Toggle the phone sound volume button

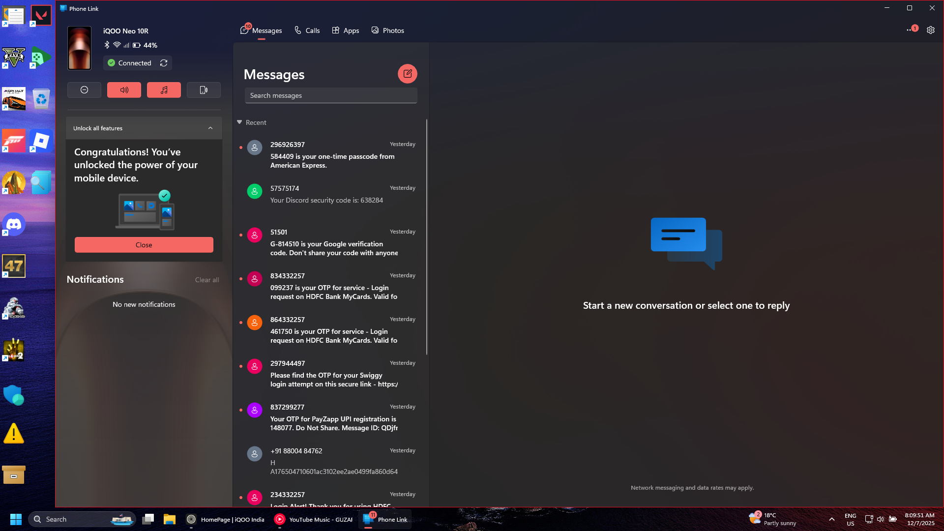point(124,90)
